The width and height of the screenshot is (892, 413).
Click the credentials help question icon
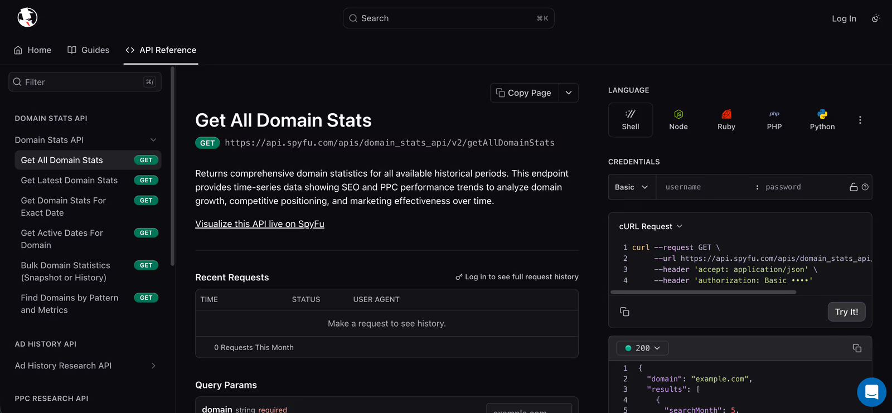(x=865, y=187)
